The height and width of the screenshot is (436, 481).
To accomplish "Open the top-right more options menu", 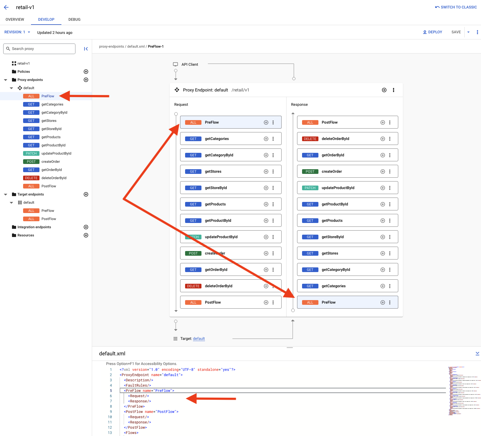I will coord(477,32).
